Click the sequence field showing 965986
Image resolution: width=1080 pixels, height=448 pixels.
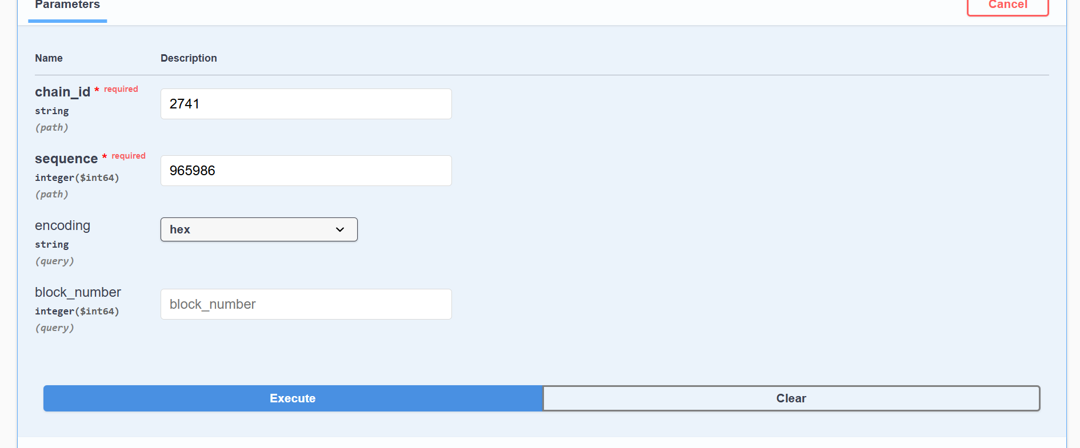(306, 171)
